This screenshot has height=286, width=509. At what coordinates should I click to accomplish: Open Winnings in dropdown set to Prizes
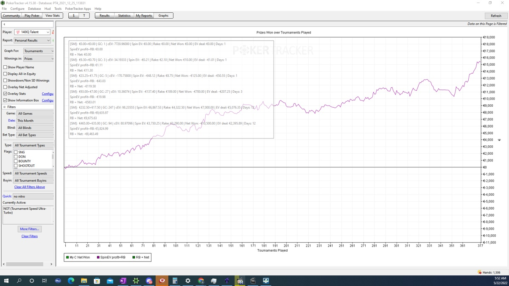coord(38,59)
